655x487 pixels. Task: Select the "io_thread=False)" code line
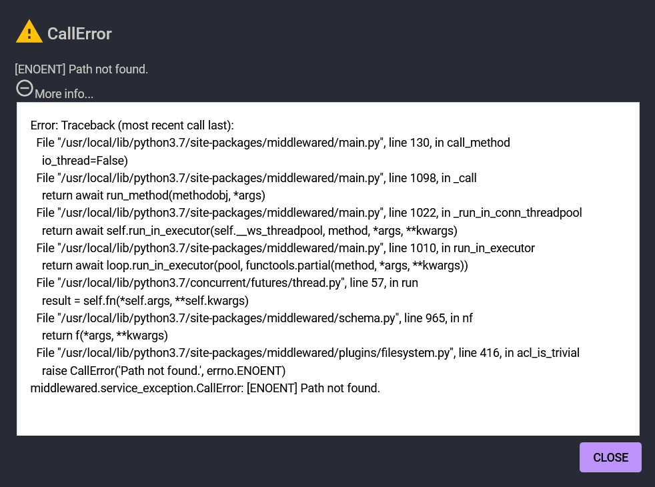click(85, 160)
